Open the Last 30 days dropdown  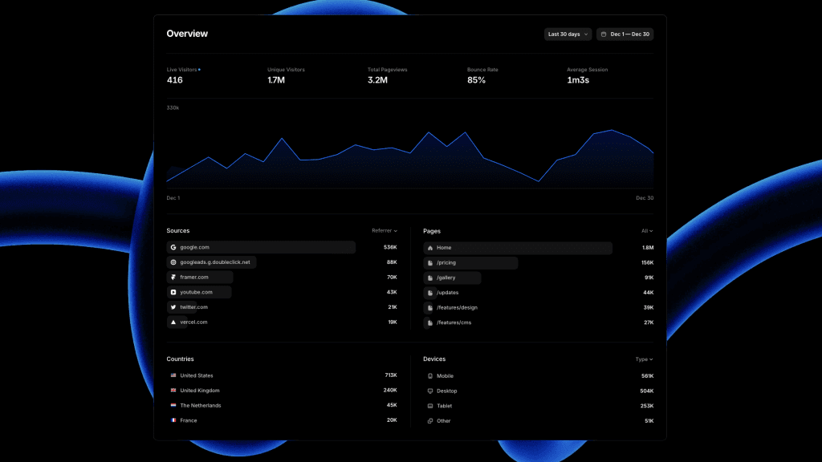click(568, 34)
